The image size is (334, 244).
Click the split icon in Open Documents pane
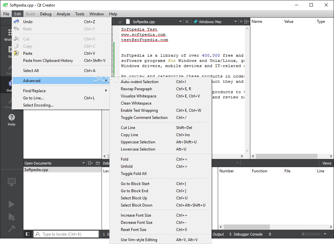click(x=90, y=163)
